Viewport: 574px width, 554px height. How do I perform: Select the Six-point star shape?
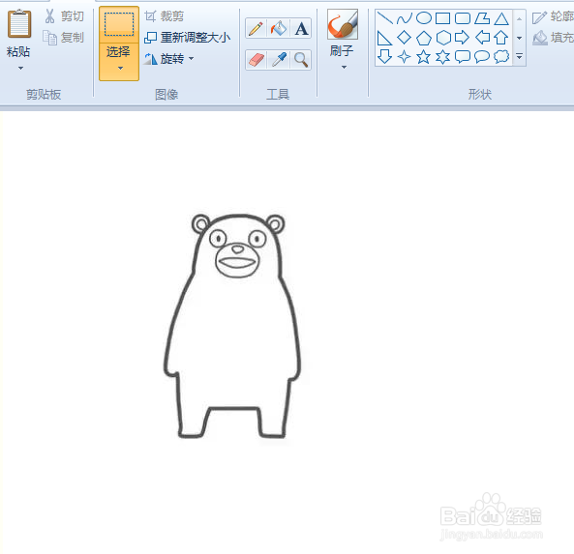[x=443, y=57]
